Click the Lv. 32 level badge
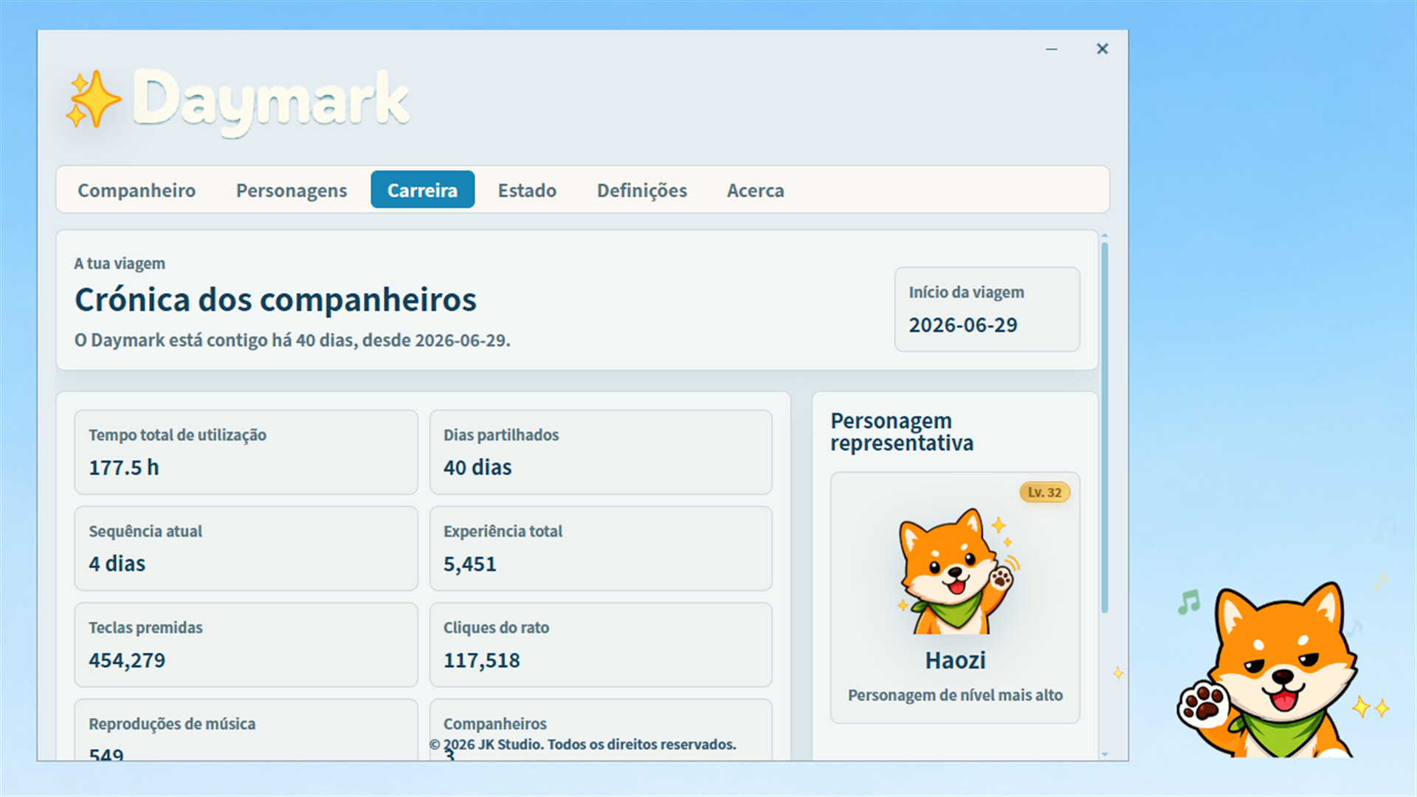 point(1044,492)
